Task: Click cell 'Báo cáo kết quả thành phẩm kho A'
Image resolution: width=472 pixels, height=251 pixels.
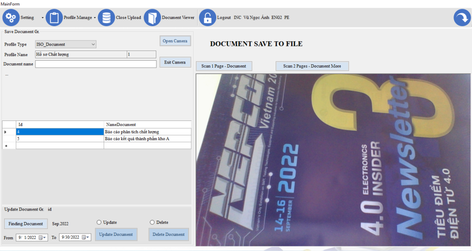Action: (147, 139)
